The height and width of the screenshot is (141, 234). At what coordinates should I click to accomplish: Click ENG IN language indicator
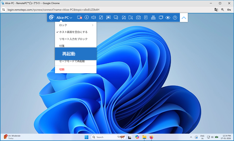click(x=202, y=137)
